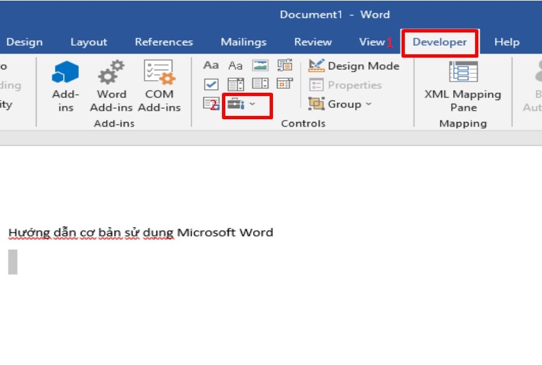The image size is (542, 365).
Task: Insert Building Block Gallery control
Action: pyautogui.click(x=285, y=65)
